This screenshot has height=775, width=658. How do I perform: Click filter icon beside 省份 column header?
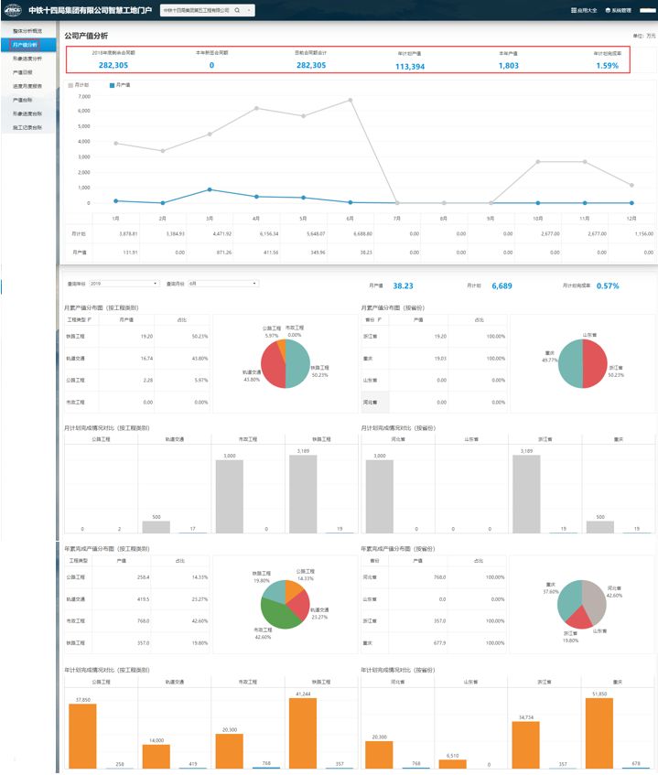(379, 320)
